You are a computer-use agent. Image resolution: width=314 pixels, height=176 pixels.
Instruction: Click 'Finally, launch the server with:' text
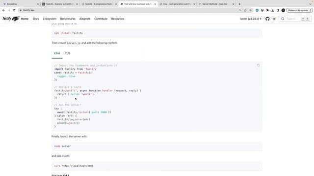(69, 136)
